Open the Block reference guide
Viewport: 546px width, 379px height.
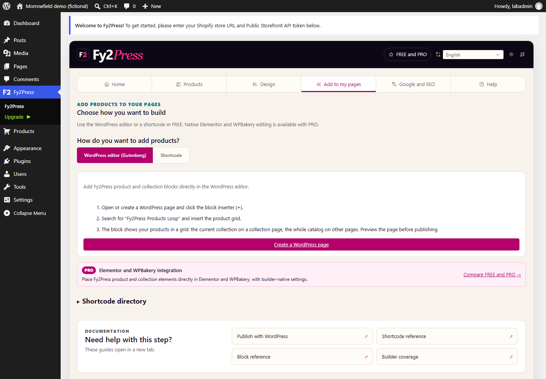[302, 357]
